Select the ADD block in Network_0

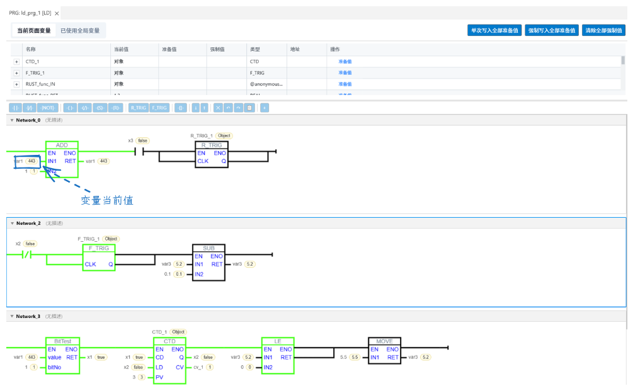click(x=62, y=159)
